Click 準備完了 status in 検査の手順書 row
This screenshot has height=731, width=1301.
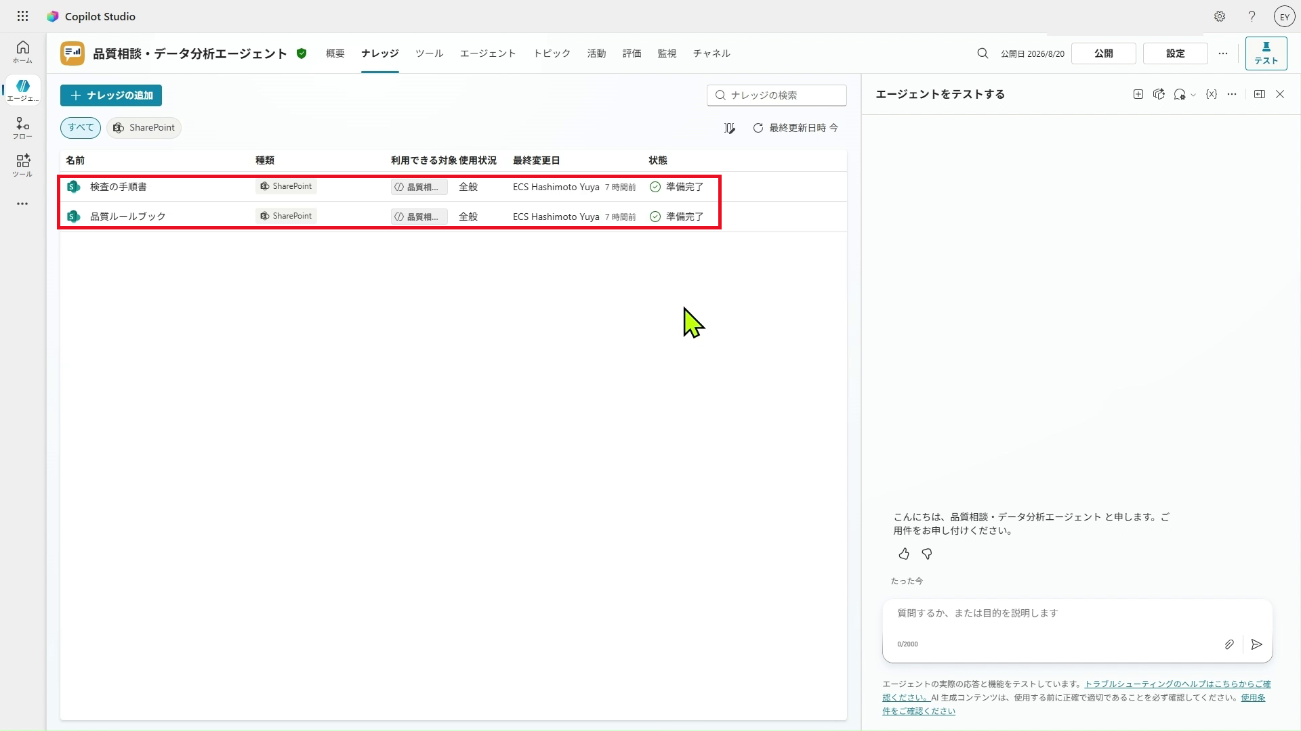[676, 187]
